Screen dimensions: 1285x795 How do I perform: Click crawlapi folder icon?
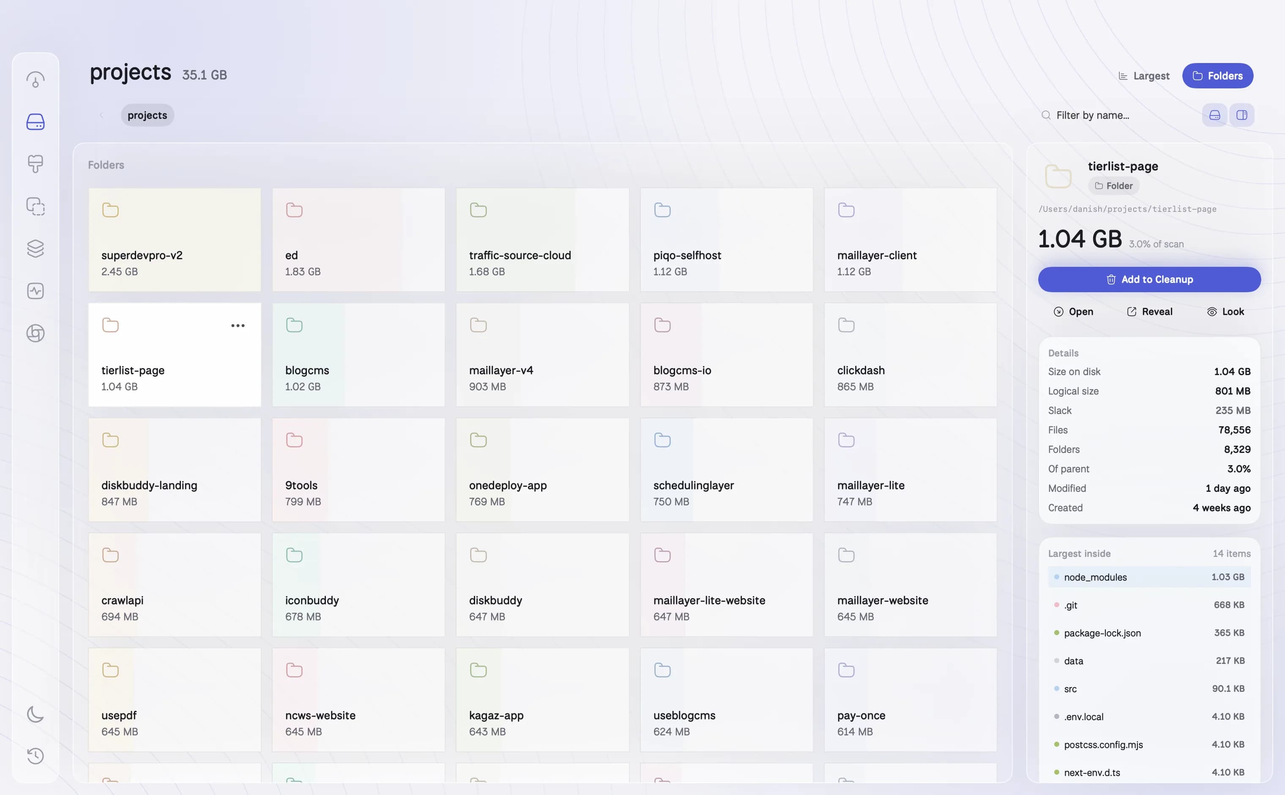pos(110,555)
